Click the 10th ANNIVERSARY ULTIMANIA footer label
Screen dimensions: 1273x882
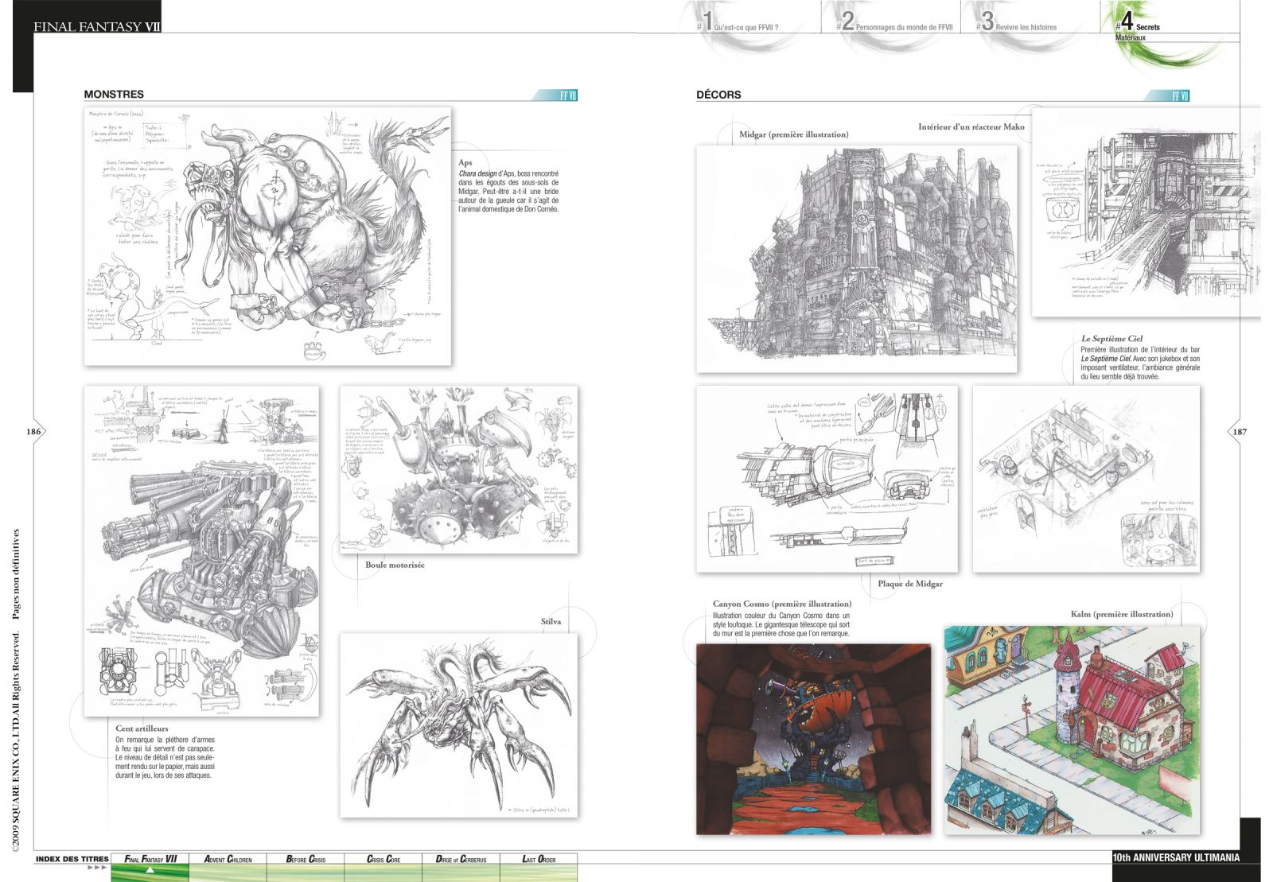point(1176,857)
